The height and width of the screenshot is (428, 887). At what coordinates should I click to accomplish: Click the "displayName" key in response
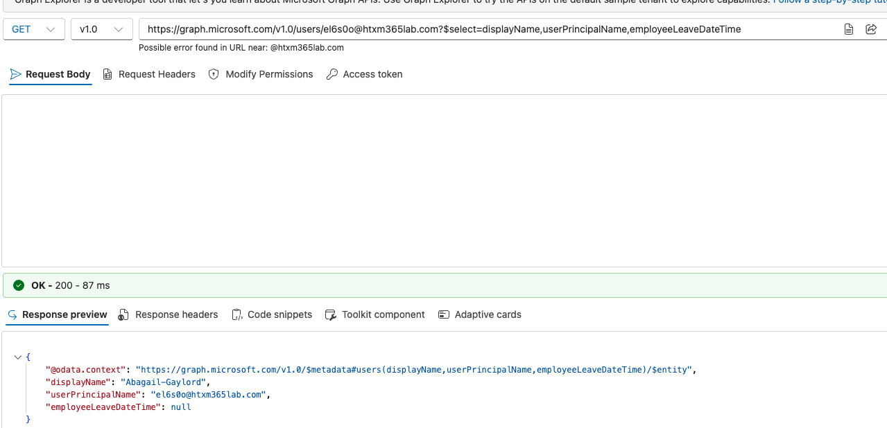point(78,382)
